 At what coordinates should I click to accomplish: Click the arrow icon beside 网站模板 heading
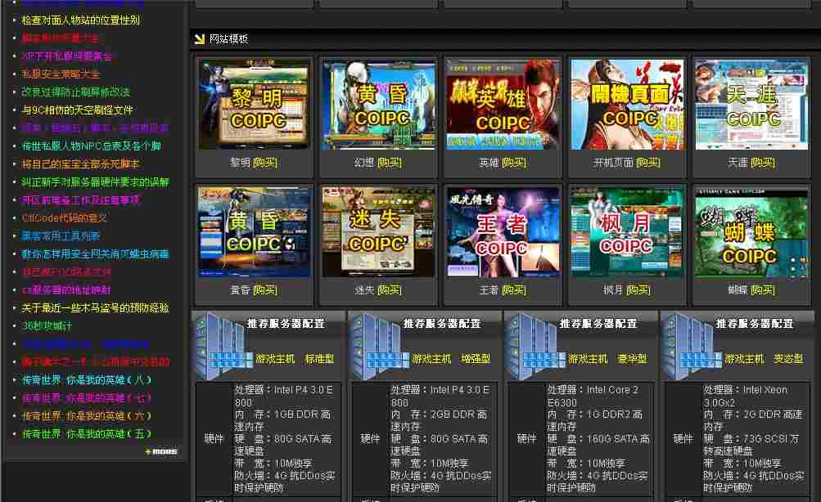[x=199, y=38]
